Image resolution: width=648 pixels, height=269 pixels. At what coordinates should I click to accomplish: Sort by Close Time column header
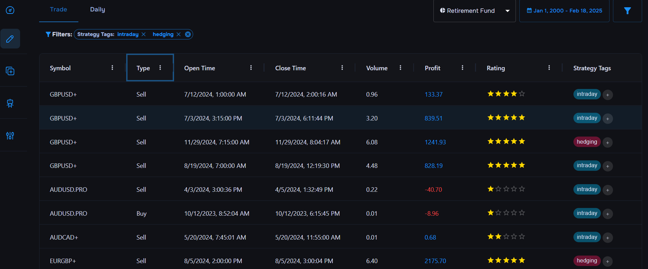[291, 68]
